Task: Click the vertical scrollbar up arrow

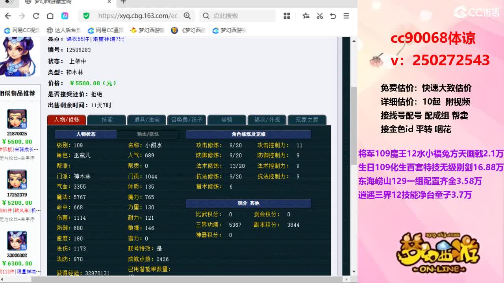Action: 354,40
